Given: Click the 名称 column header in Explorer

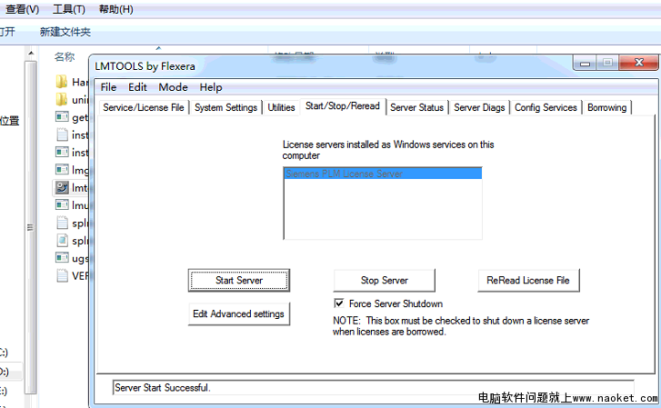Looking at the screenshot, I should click(65, 57).
